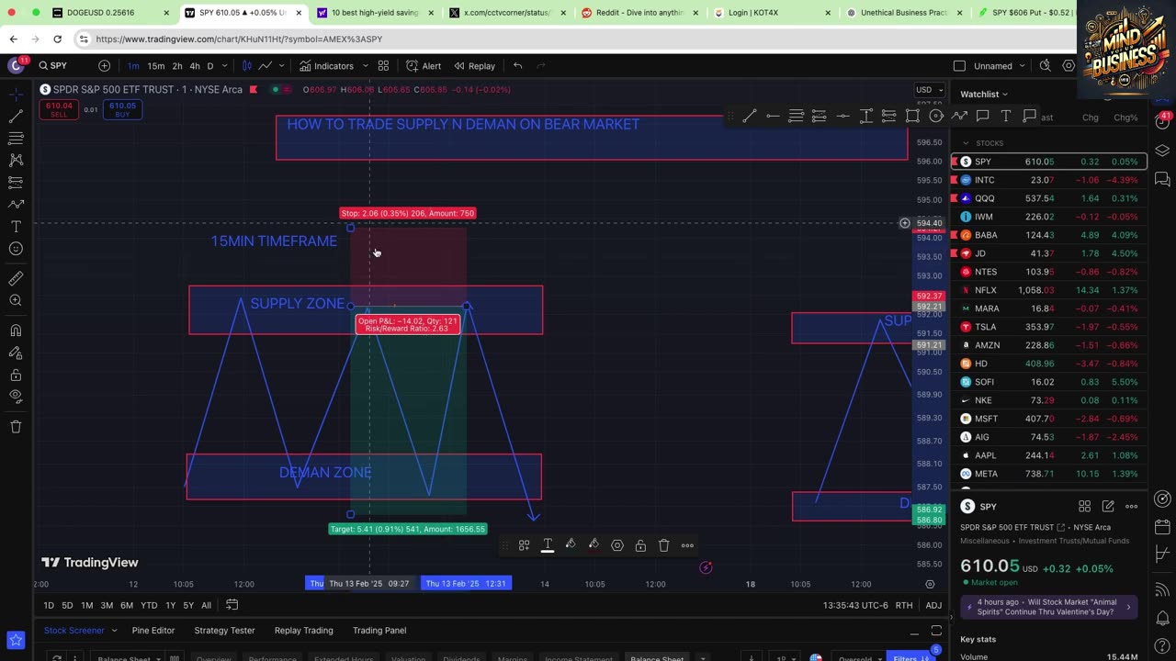1176x661 pixels.
Task: Open more options dots in drawing toolbar
Action: 687,545
